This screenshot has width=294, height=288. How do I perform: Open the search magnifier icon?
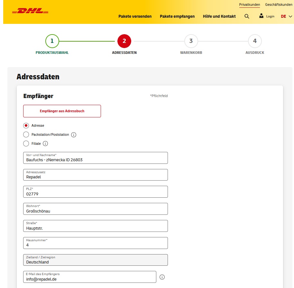pos(247,16)
